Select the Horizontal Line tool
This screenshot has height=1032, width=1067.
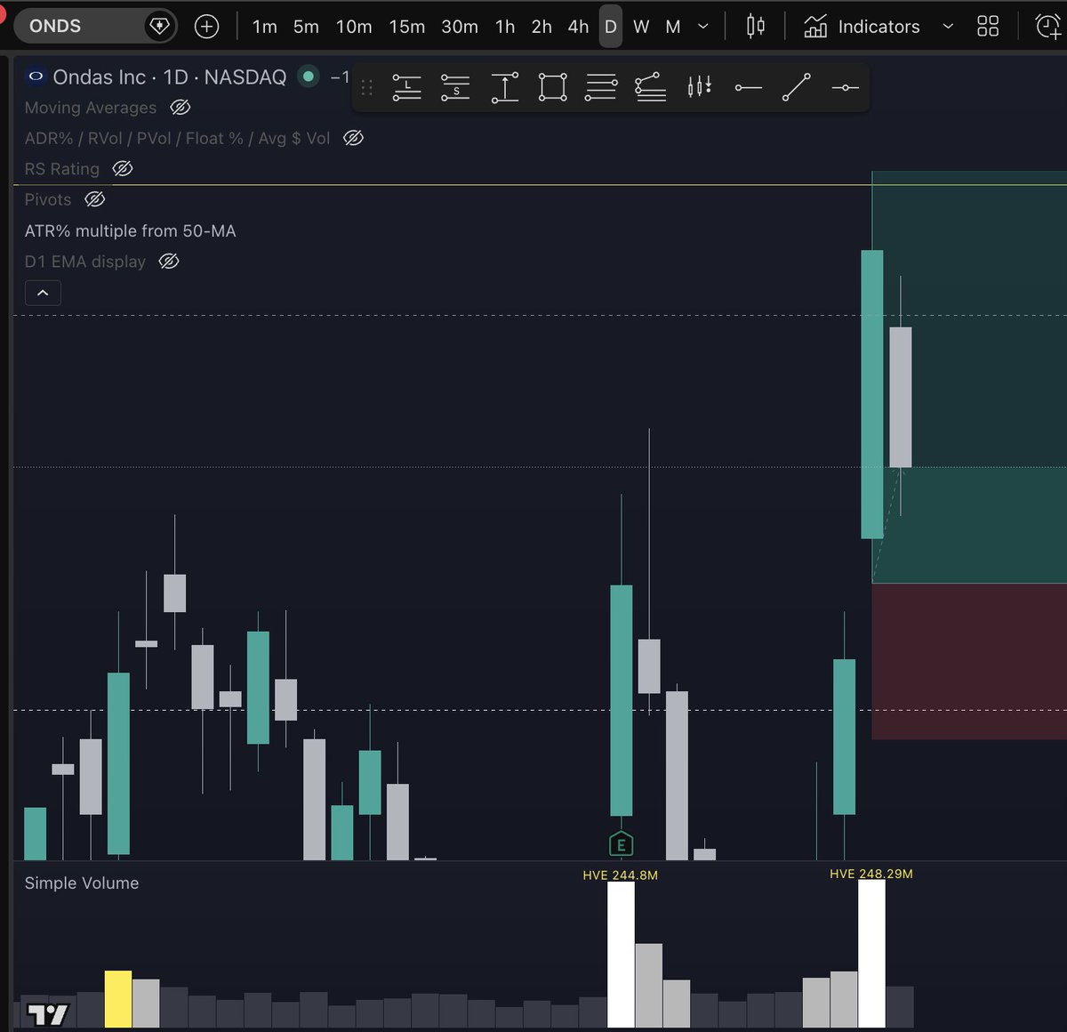[845, 87]
